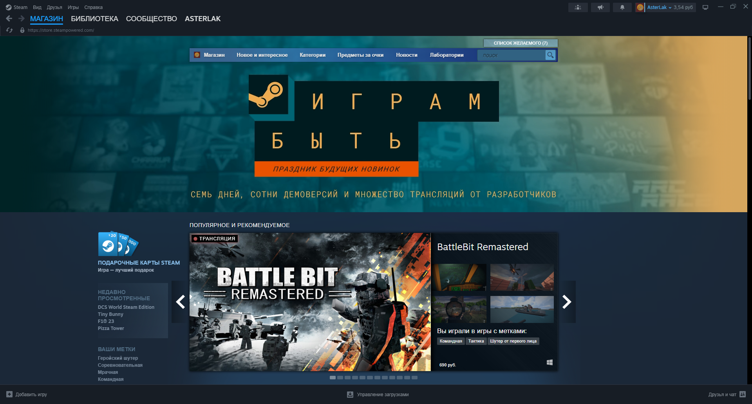
Task: Click the AsterLak profile avatar
Action: [640, 7]
